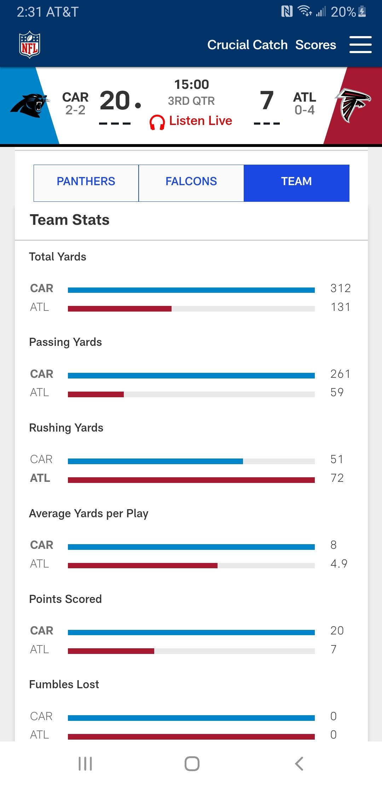The image size is (382, 786).
Task: Tap the Android home button
Action: click(x=192, y=764)
